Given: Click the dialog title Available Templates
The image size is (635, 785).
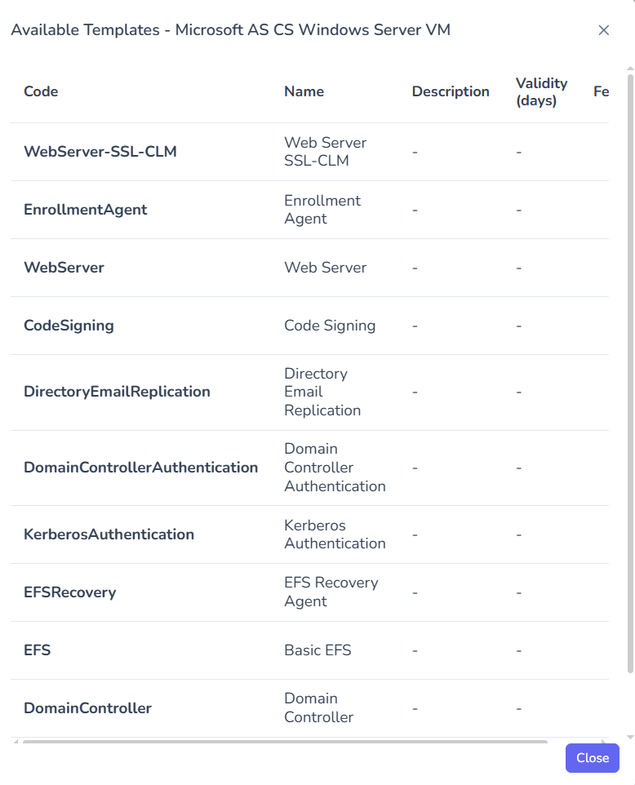Looking at the screenshot, I should (230, 30).
